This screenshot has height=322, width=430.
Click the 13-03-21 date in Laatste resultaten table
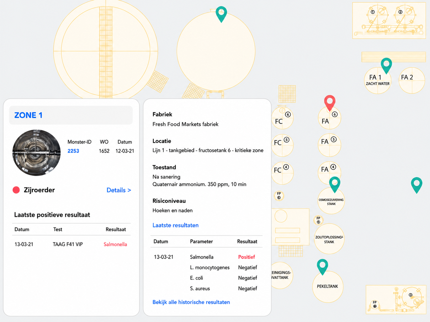tap(164, 257)
